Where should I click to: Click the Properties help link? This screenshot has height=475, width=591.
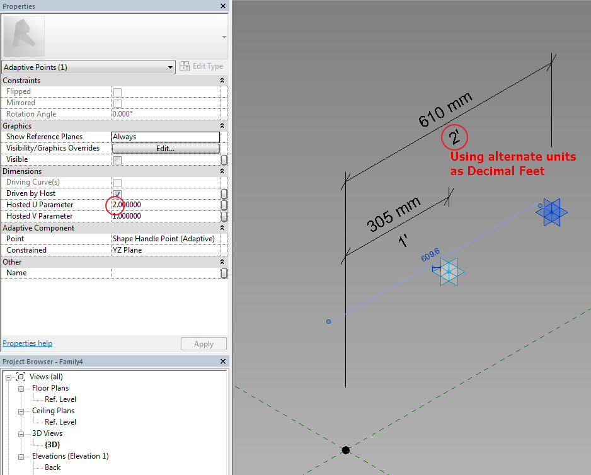point(27,343)
